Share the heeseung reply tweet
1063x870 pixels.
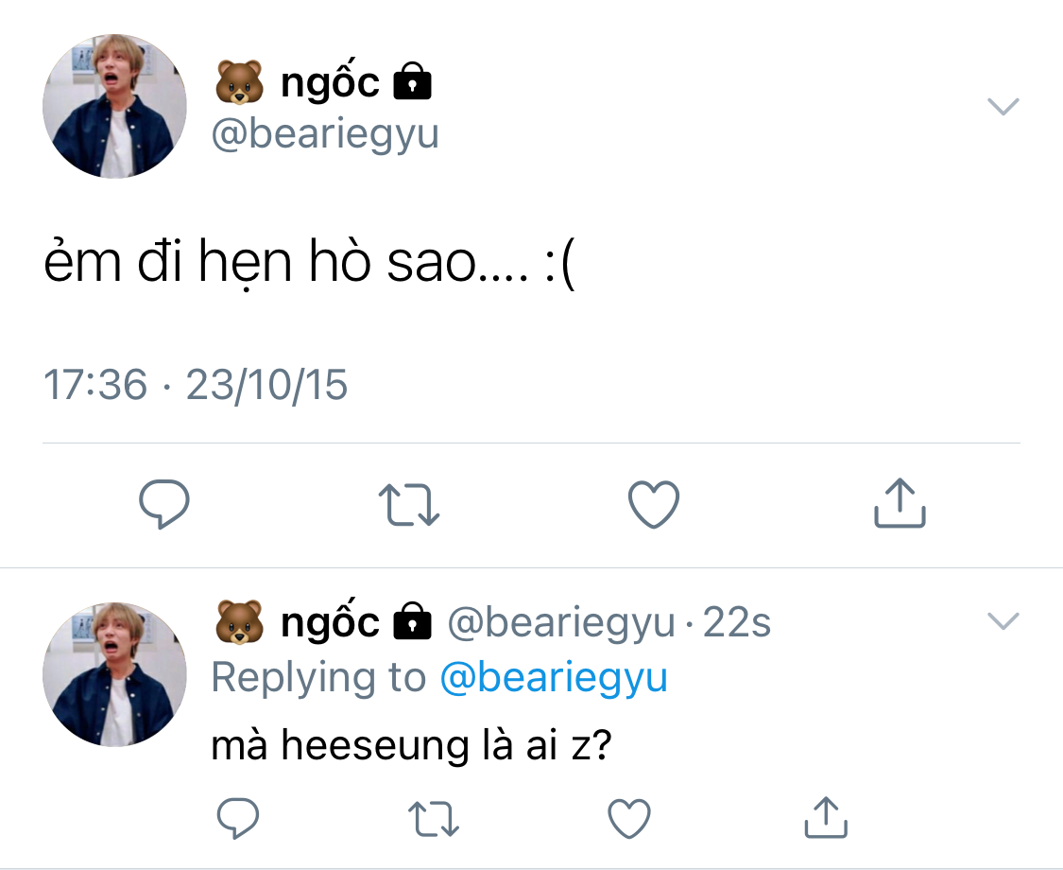click(825, 819)
